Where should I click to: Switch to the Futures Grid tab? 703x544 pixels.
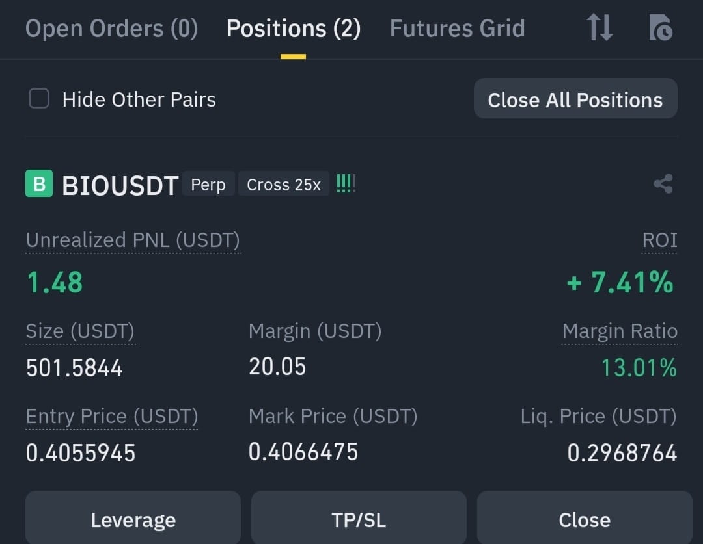click(x=458, y=29)
